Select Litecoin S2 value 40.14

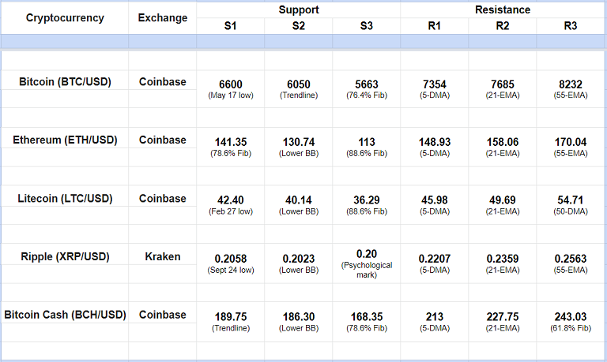click(299, 200)
